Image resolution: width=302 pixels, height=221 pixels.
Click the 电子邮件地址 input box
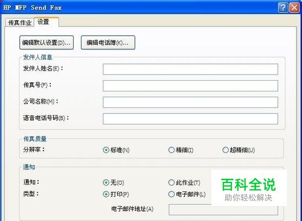[223, 210]
